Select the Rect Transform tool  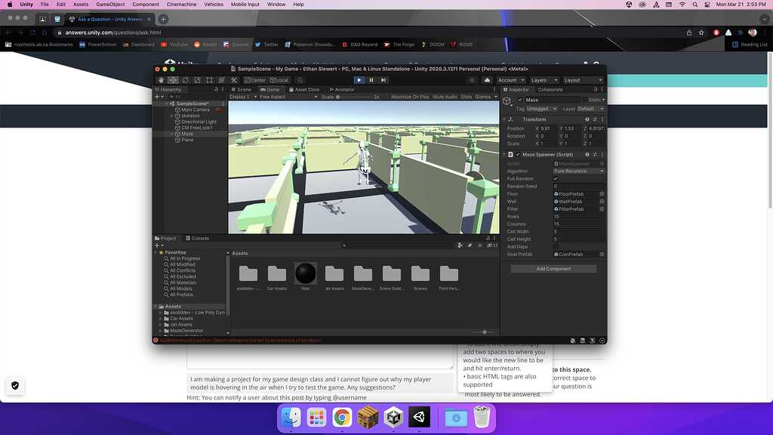[x=210, y=80]
